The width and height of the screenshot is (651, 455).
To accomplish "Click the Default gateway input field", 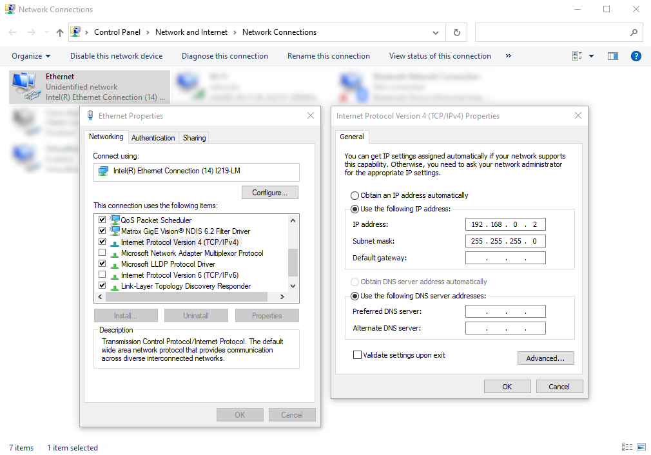I will (x=505, y=258).
